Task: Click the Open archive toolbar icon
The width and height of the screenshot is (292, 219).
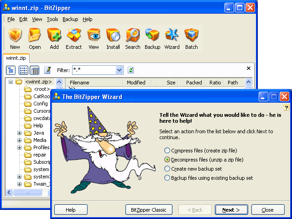Action: point(35,35)
